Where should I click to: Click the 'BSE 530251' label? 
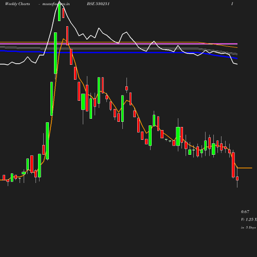coord(98,4)
